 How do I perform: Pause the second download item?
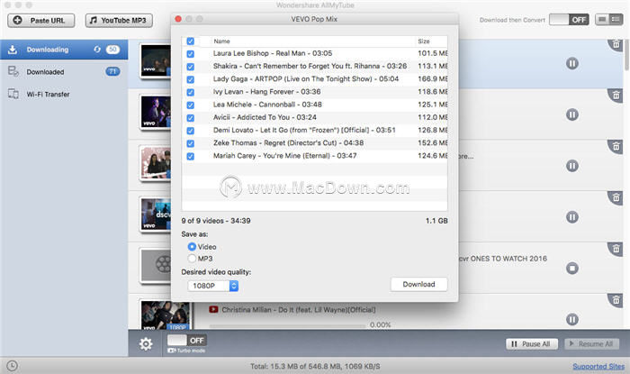pyautogui.click(x=572, y=114)
